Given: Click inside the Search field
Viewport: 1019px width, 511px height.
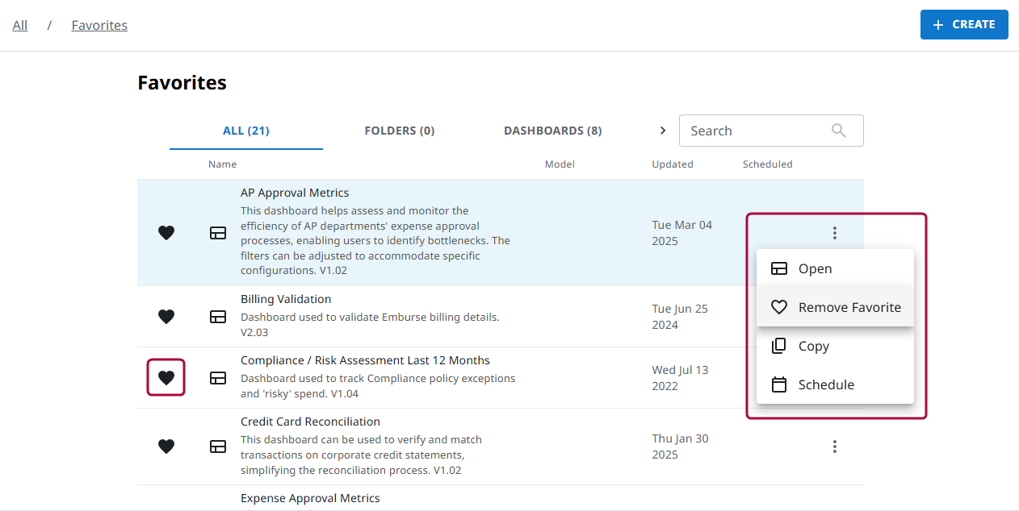Looking at the screenshot, I should [751, 130].
